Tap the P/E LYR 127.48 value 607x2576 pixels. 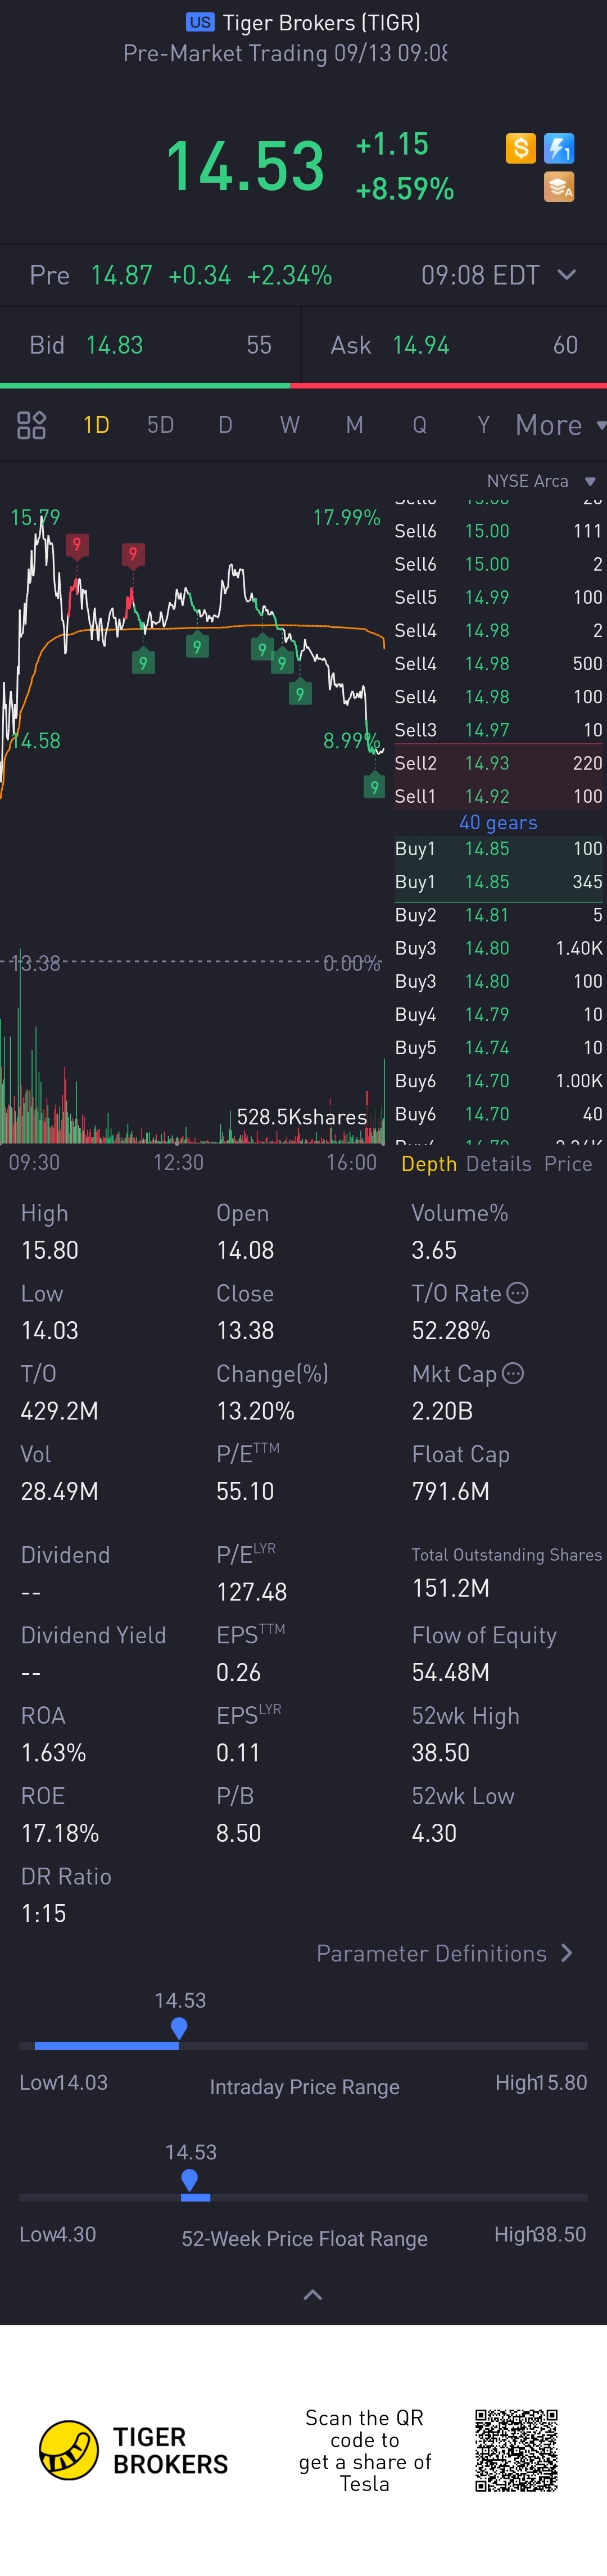coord(252,1592)
